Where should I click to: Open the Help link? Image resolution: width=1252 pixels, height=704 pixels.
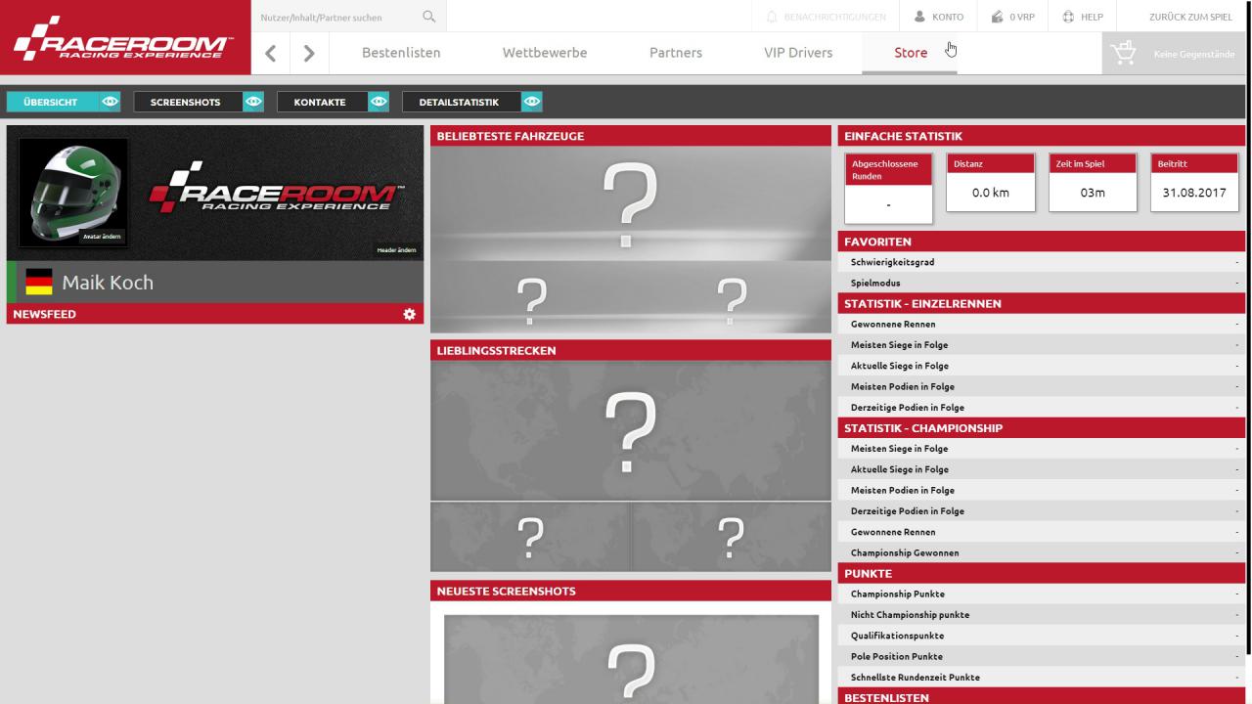1083,17
